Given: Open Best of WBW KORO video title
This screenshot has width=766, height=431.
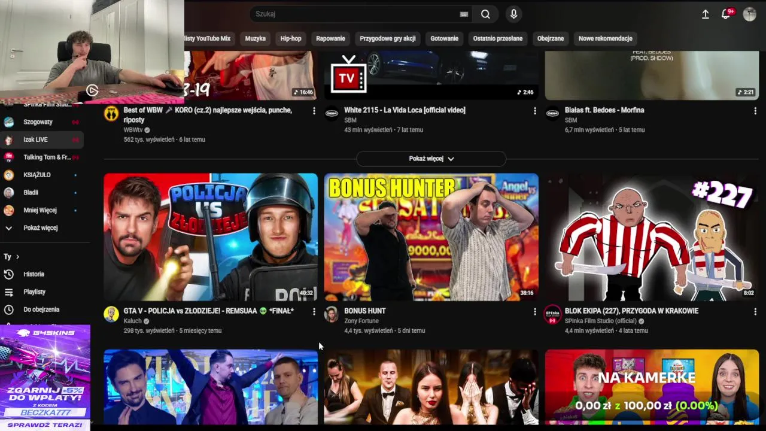Looking at the screenshot, I should [x=208, y=115].
